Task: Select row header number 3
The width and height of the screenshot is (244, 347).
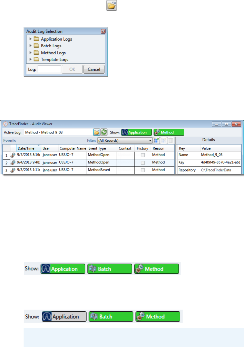Action: click(x=6, y=170)
